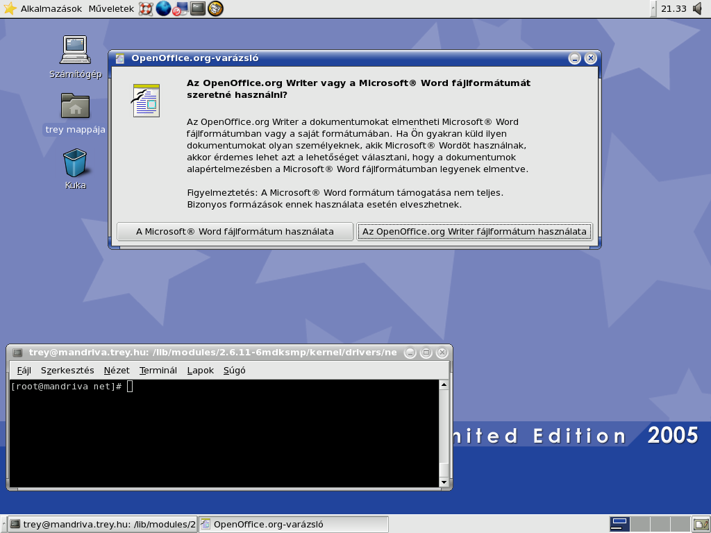This screenshot has height=533, width=711.
Task: Open the Alkalmazások star menu icon
Action: 10,8
